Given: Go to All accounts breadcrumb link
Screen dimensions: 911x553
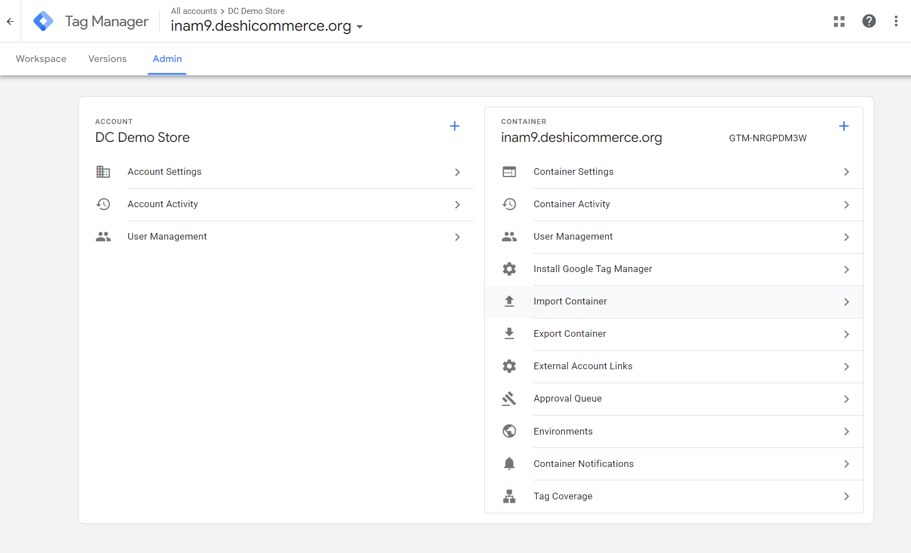Looking at the screenshot, I should pos(194,11).
